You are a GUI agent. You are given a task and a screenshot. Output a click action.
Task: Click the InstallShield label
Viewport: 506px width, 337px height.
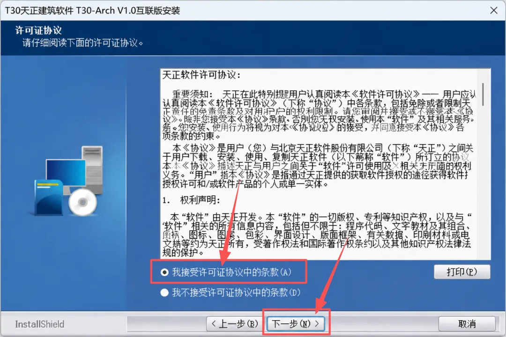click(x=40, y=324)
